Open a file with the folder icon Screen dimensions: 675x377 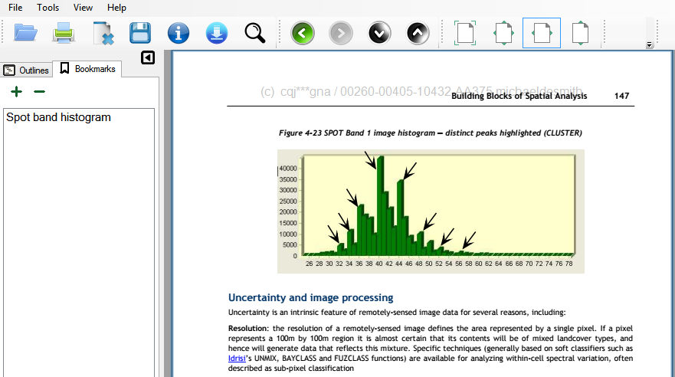(25, 33)
